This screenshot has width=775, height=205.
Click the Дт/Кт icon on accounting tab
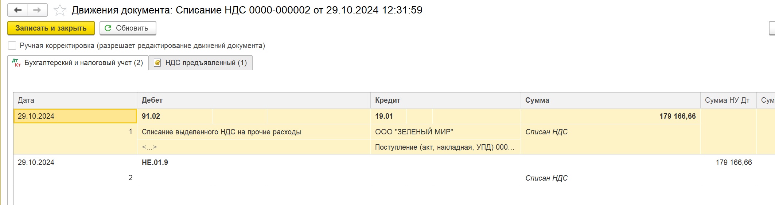[16, 63]
